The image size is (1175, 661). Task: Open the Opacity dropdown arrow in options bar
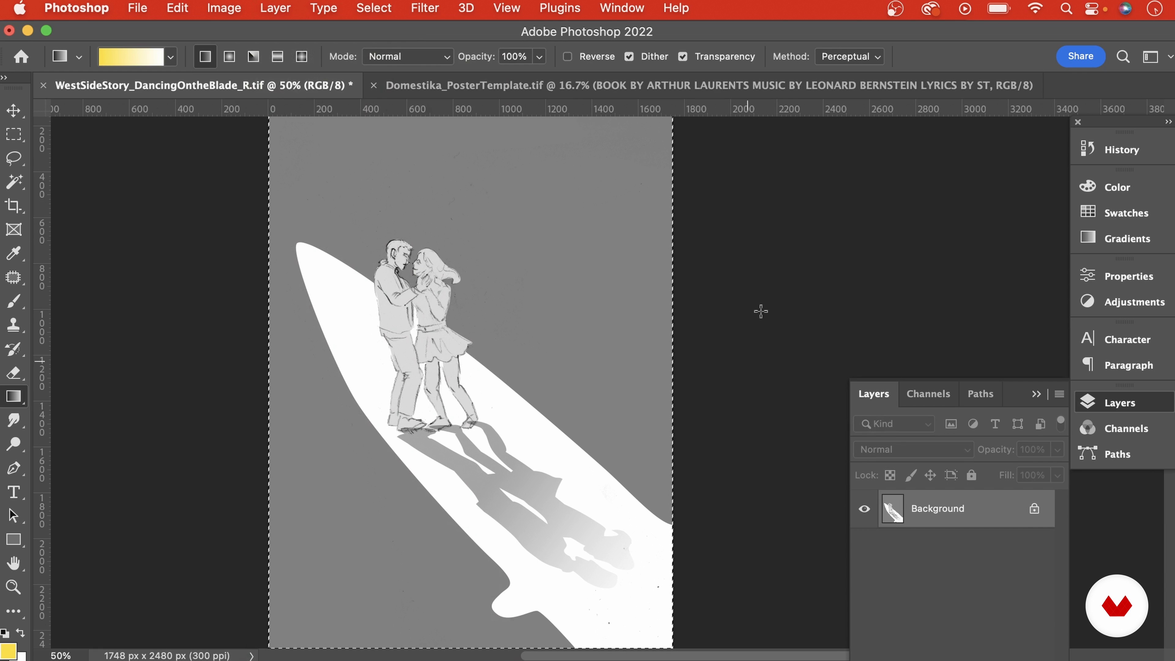[x=539, y=57]
